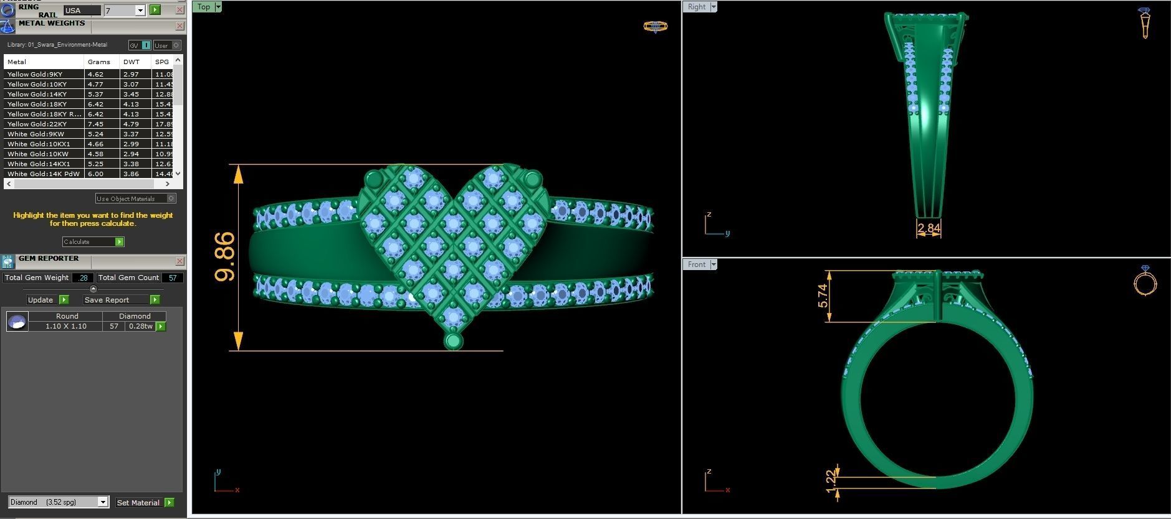Toggle the User library option
This screenshot has height=519, width=1171.
[167, 45]
